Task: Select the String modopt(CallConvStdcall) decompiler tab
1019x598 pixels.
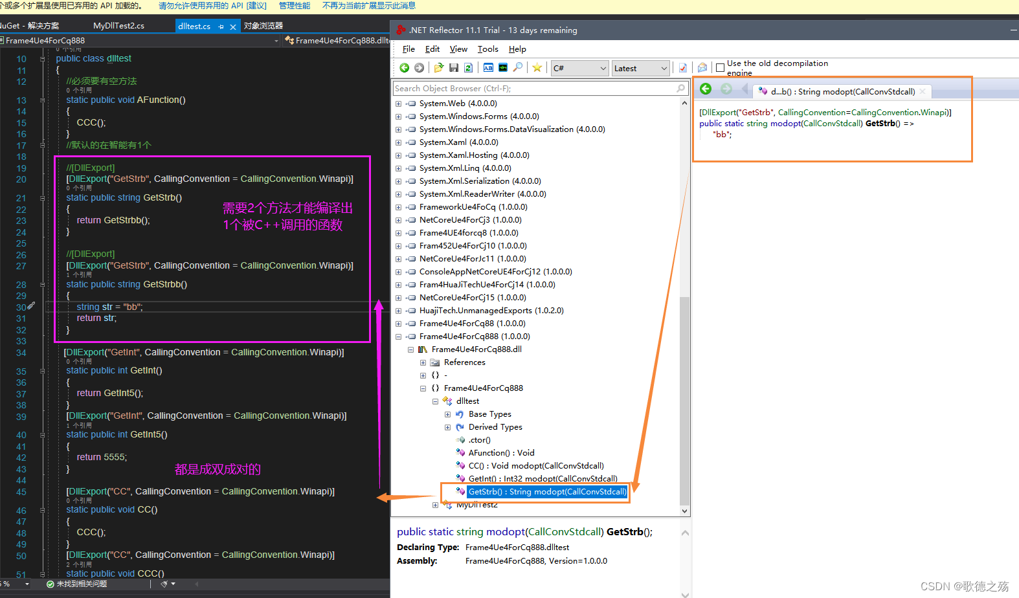Action: pos(844,91)
